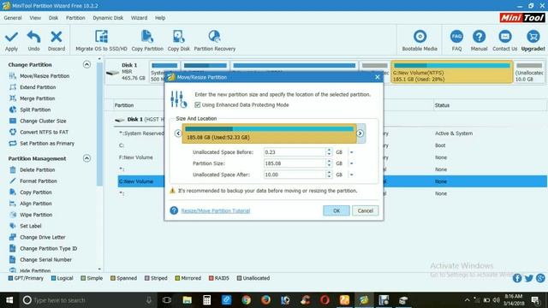This screenshot has height=308, width=548.
Task: Click stepper on Unallocated Space Before field
Action: (x=329, y=152)
